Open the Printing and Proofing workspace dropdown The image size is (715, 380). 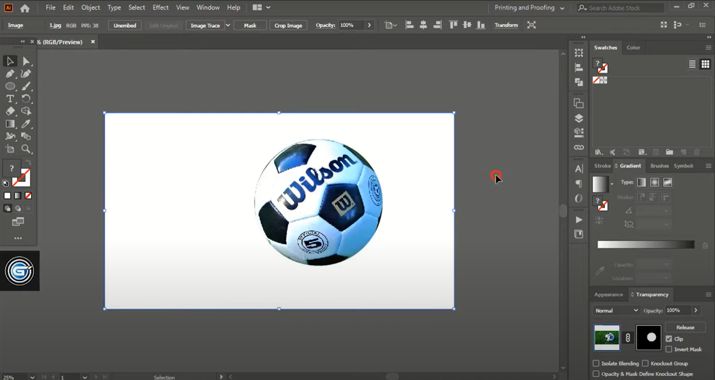click(529, 8)
